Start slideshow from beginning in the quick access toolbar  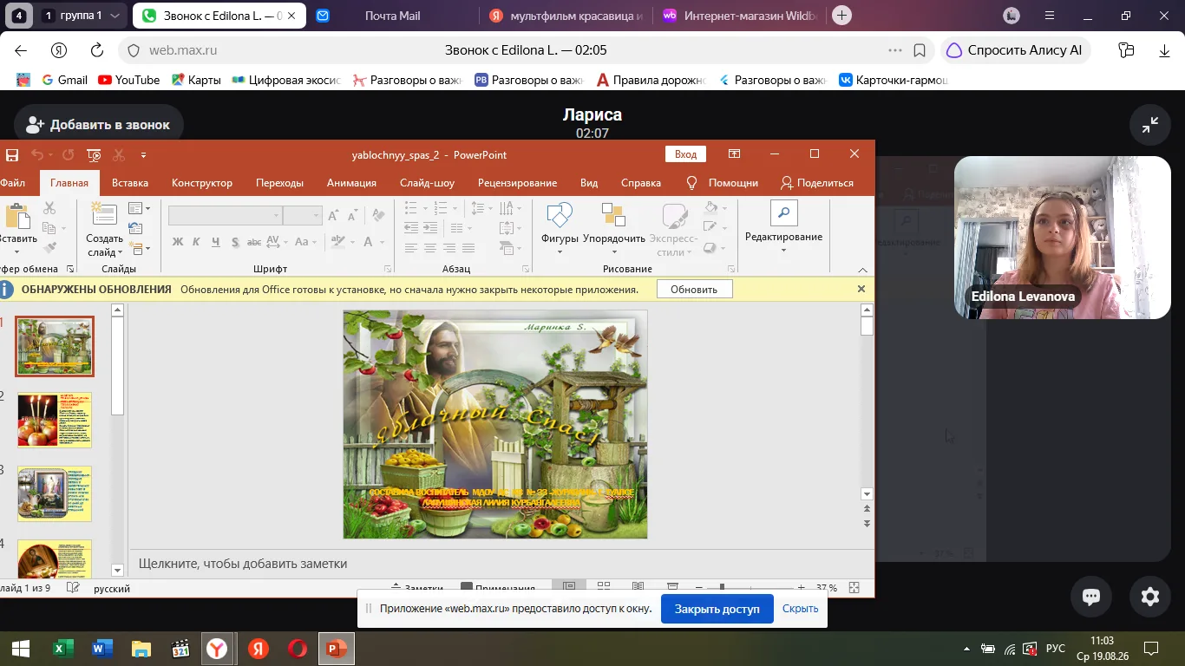(x=94, y=155)
